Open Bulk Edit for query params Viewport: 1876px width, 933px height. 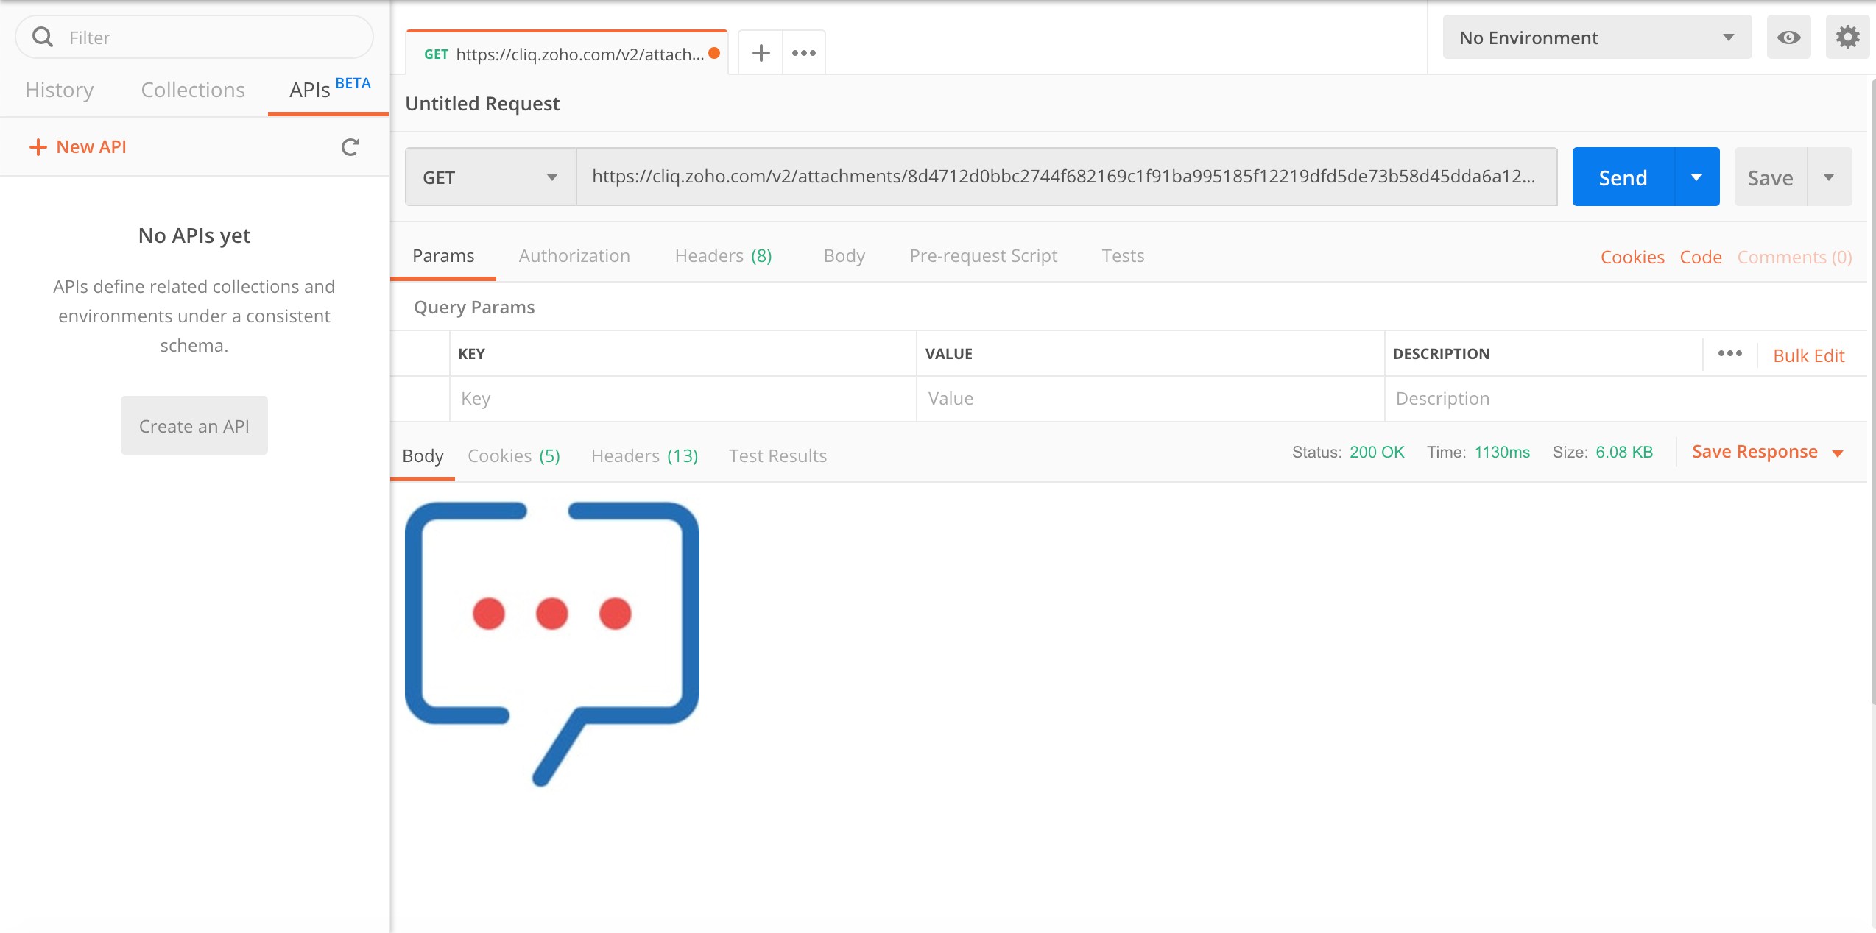pos(1808,356)
